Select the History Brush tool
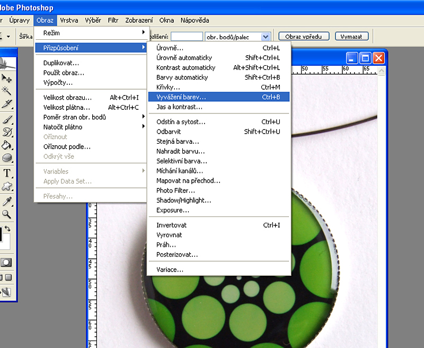Image resolution: width=424 pixels, height=348 pixels. [7, 132]
